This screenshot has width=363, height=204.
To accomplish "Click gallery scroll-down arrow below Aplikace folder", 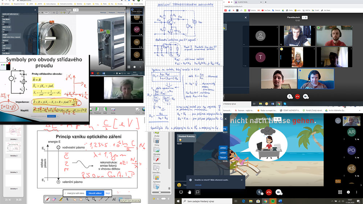I will pyautogui.click(x=169, y=188).
